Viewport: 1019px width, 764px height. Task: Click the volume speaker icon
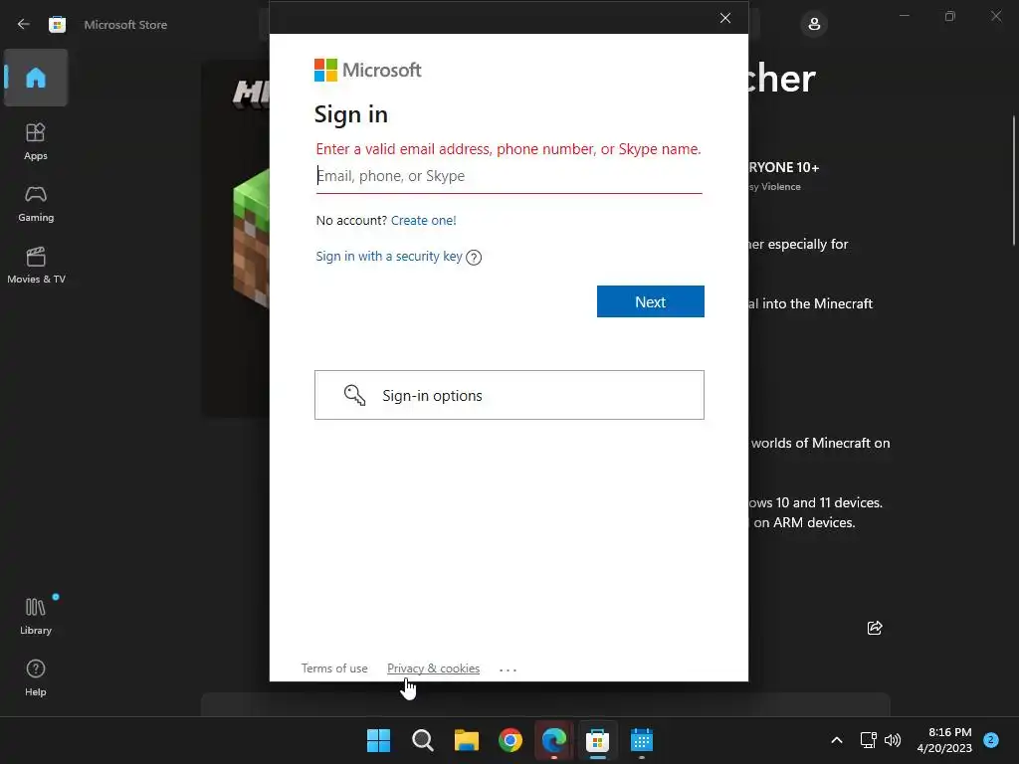coord(893,740)
